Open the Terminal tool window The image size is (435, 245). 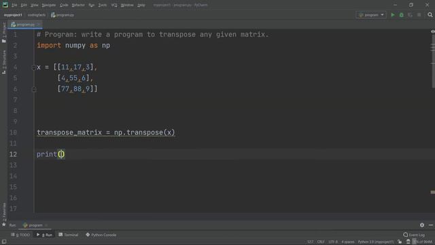(69, 235)
